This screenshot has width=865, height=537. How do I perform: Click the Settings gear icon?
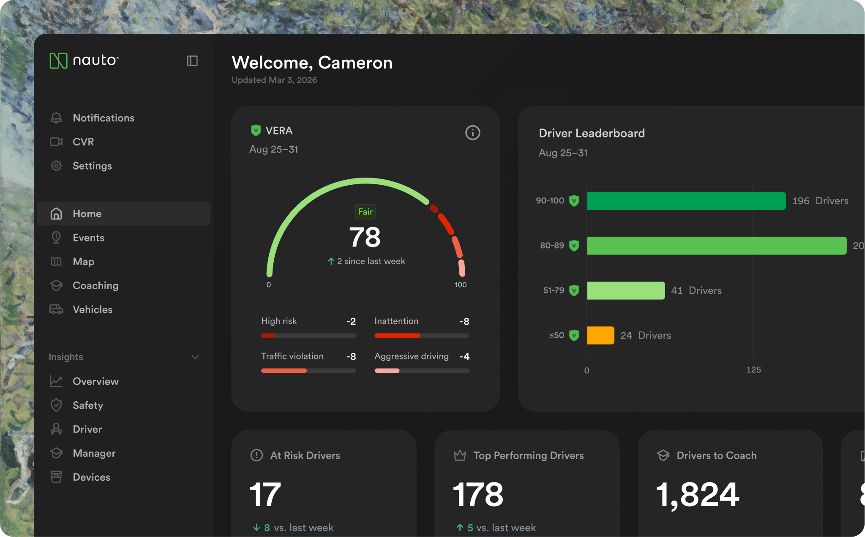[x=56, y=166]
